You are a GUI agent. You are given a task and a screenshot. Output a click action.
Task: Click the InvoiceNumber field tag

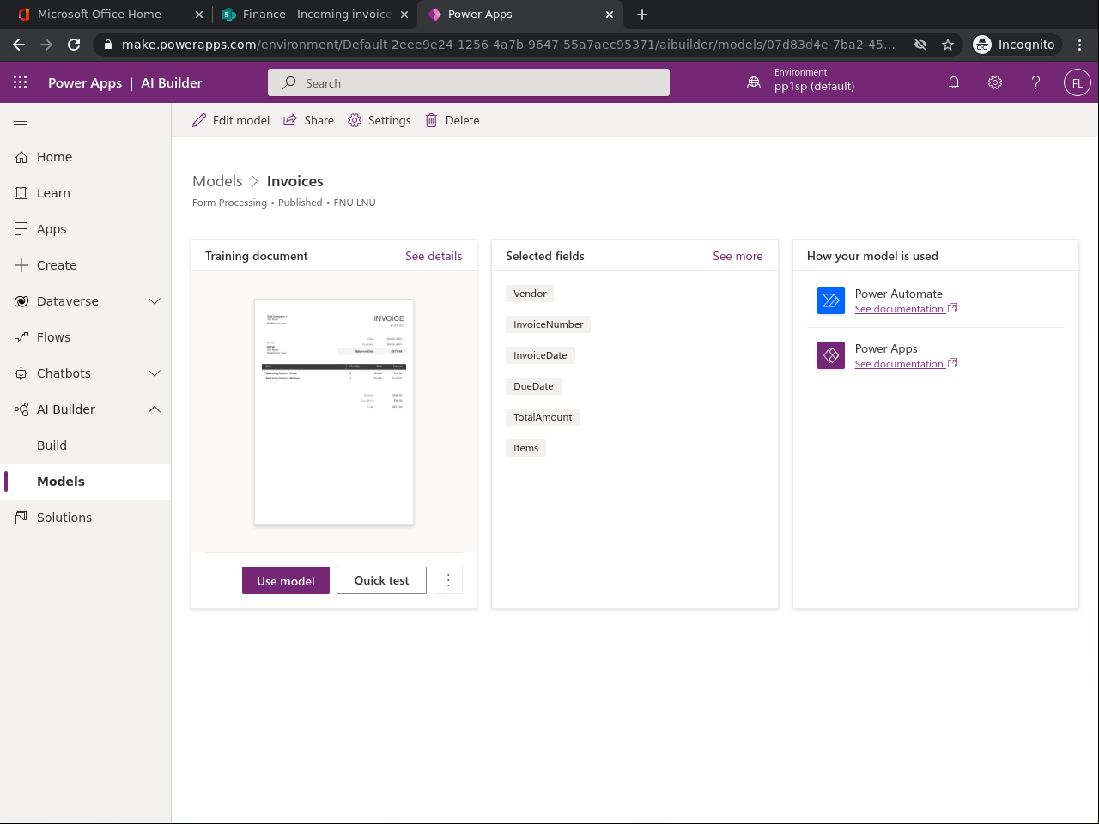(549, 324)
